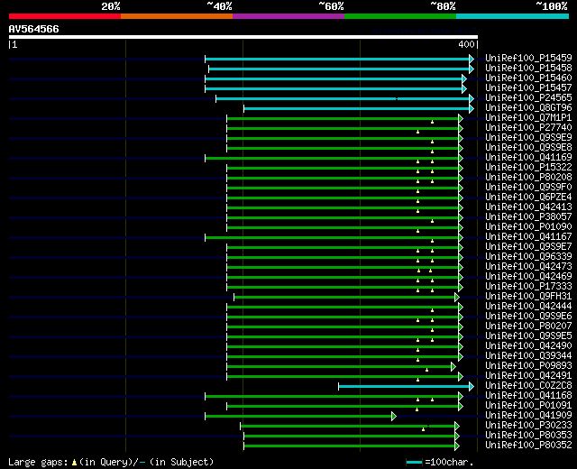Select the UniRef100_P80208 label

coord(528,177)
